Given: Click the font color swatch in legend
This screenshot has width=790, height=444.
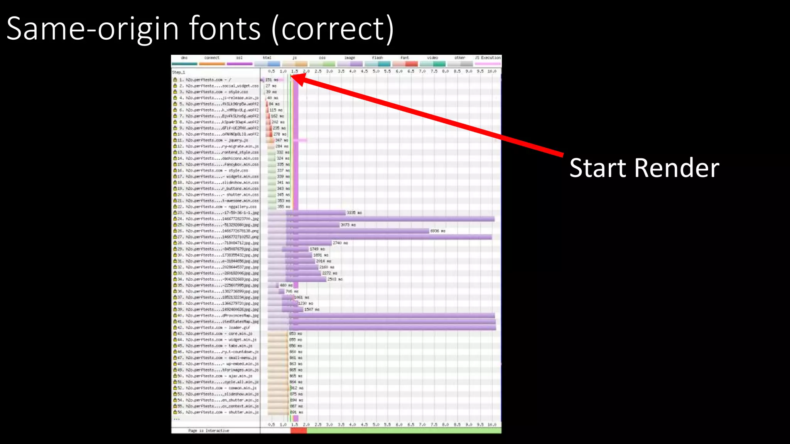Looking at the screenshot, I should tap(405, 64).
